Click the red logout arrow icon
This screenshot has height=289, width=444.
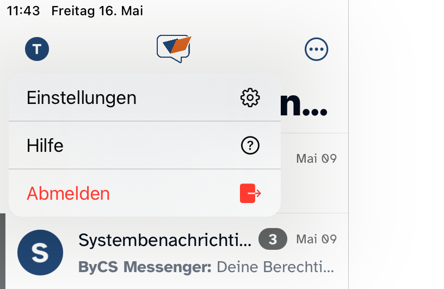point(250,193)
